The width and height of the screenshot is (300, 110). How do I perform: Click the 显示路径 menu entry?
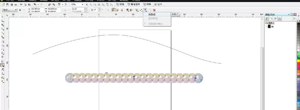click(x=157, y=19)
